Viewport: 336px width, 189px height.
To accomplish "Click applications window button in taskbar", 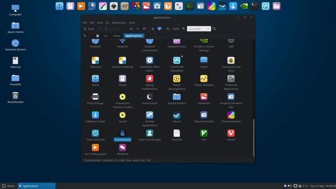I will pos(37,186).
